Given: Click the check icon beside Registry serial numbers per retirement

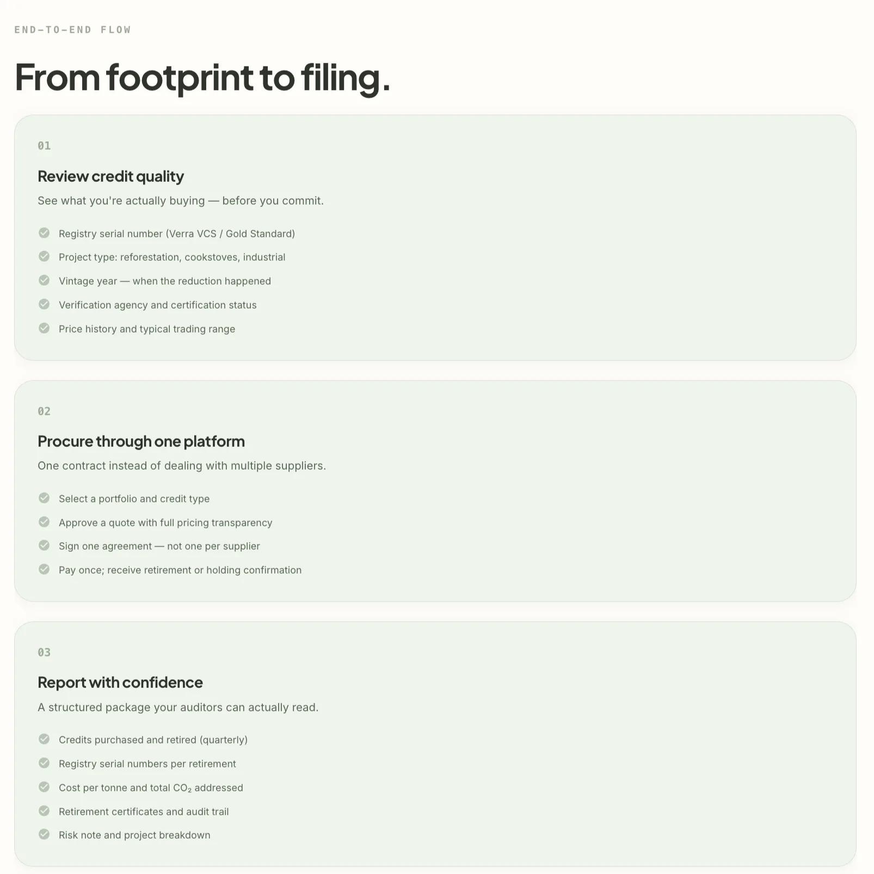Looking at the screenshot, I should click(x=44, y=763).
